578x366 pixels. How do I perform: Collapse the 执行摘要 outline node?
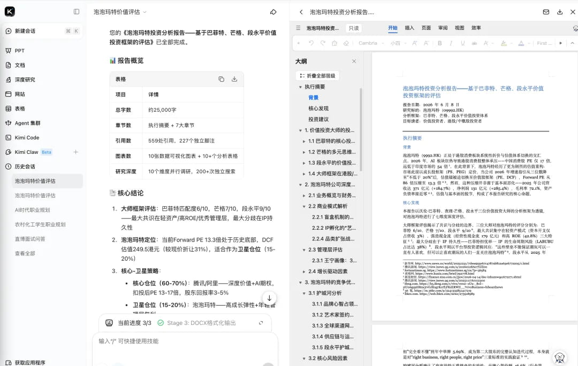click(x=300, y=87)
